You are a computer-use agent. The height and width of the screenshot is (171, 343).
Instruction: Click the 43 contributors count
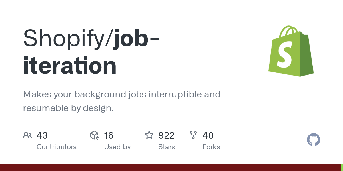(x=42, y=135)
